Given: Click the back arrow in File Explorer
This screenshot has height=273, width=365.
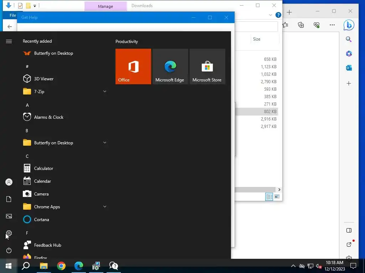Looking at the screenshot, I should click(10, 27).
